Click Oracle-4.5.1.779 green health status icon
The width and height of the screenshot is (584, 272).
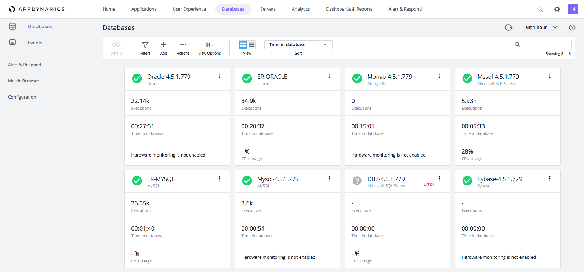tap(137, 78)
